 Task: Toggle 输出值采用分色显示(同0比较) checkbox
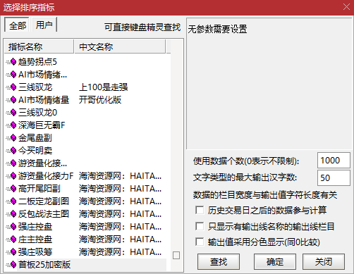(200, 242)
